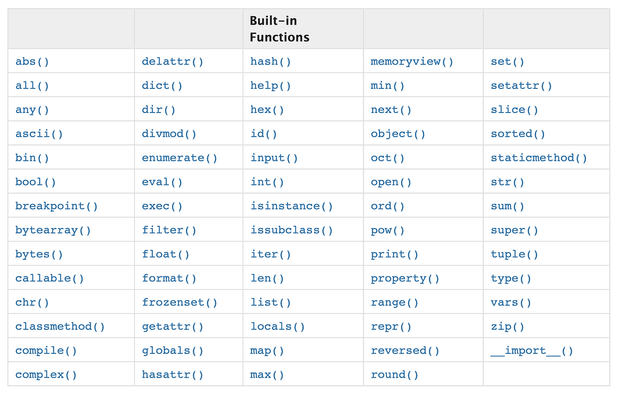Open the classmethod() link

pyautogui.click(x=60, y=327)
